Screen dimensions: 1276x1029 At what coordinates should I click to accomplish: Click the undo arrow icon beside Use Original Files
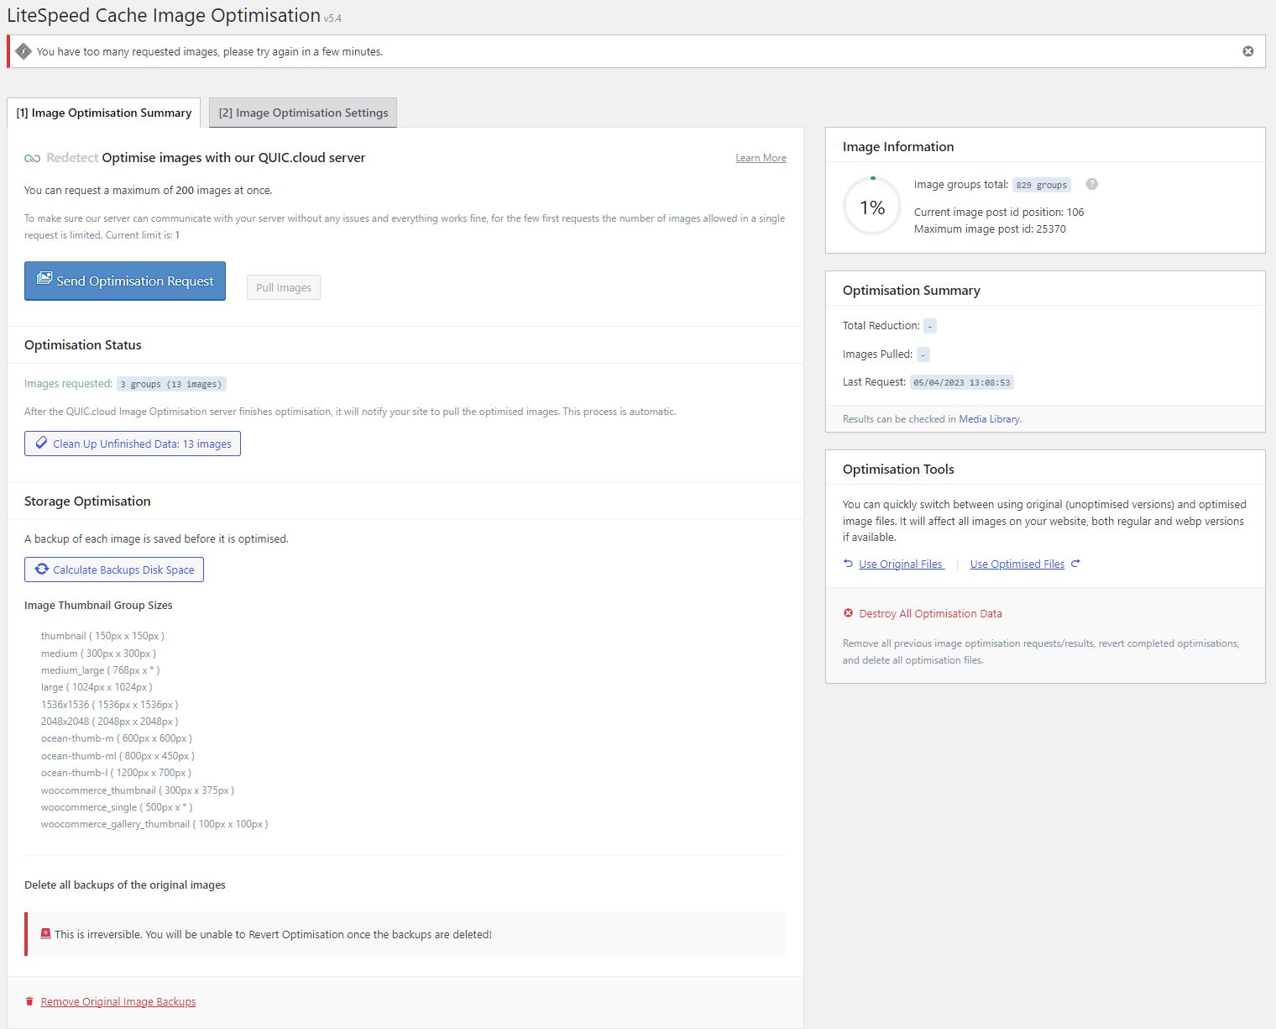pos(848,564)
